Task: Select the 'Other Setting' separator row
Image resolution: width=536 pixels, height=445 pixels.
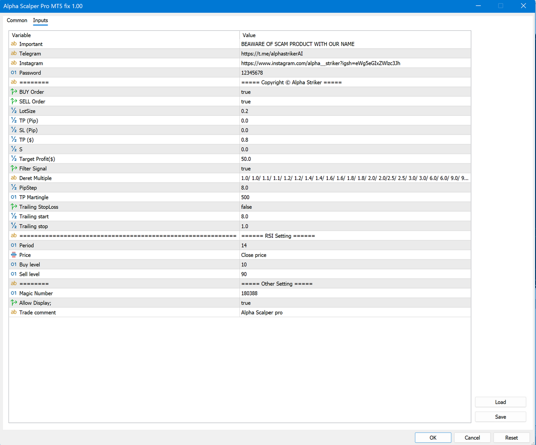Action: click(240, 284)
